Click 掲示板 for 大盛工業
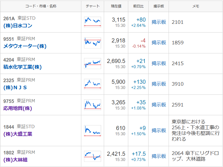The width and height of the screenshot is (223, 167). click(159, 131)
